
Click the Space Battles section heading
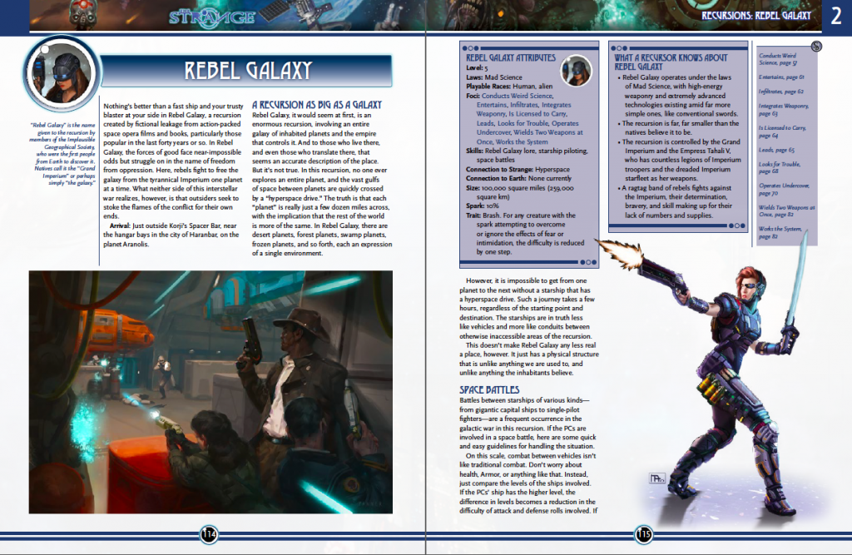coord(489,389)
